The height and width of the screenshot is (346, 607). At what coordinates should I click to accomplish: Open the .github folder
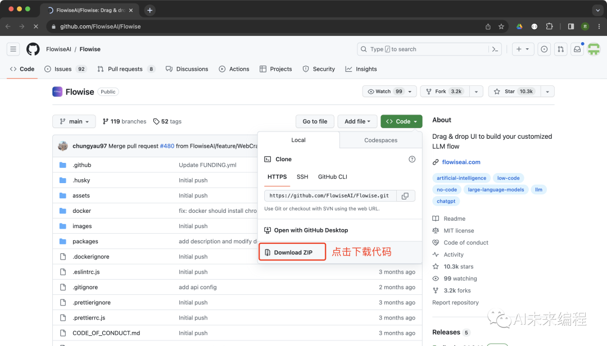[x=81, y=165]
